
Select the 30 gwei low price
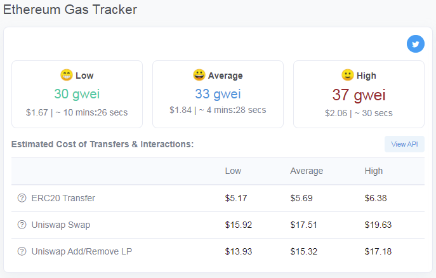click(x=77, y=94)
